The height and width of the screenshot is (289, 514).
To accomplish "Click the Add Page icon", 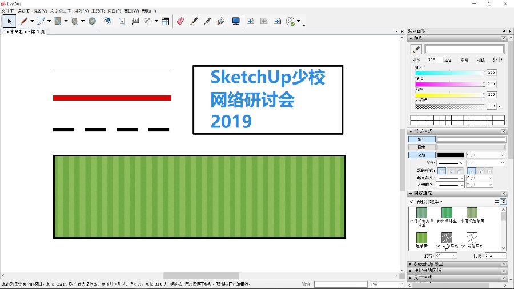I will pos(251,21).
